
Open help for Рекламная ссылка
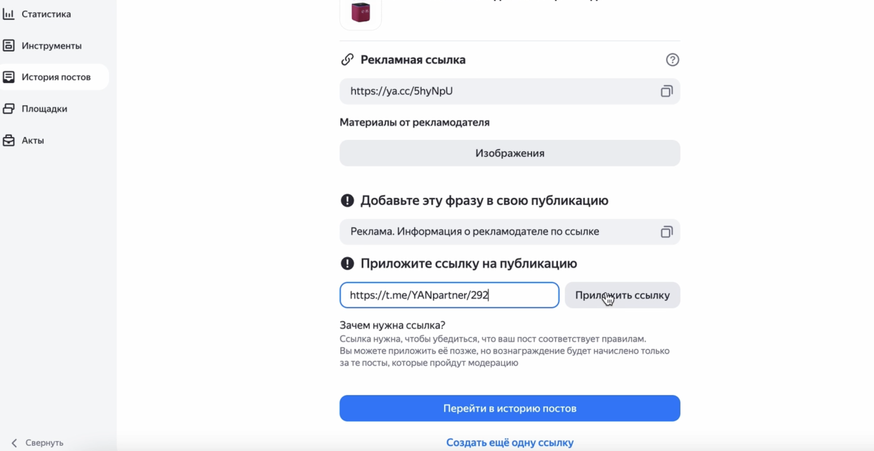click(x=672, y=60)
